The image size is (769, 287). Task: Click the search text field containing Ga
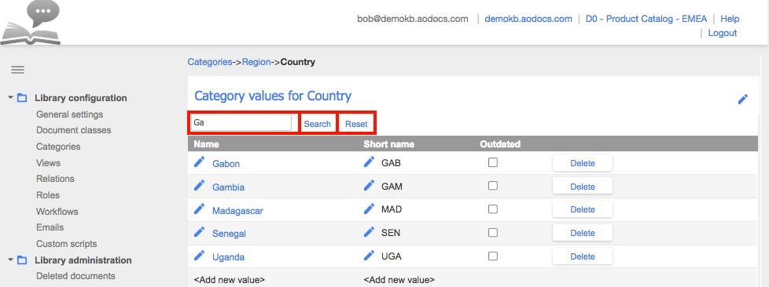point(241,123)
